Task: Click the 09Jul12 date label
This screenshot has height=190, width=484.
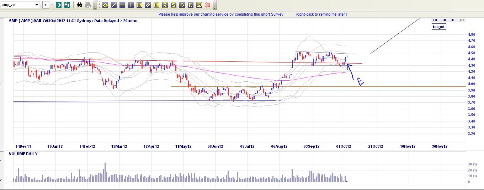Action: 248,146
